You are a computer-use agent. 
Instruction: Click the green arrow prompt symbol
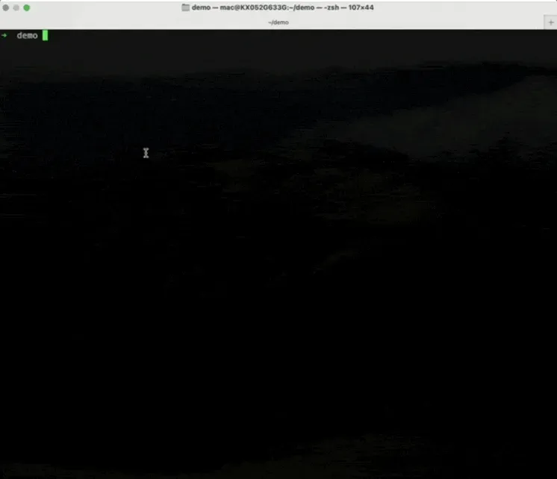point(4,35)
